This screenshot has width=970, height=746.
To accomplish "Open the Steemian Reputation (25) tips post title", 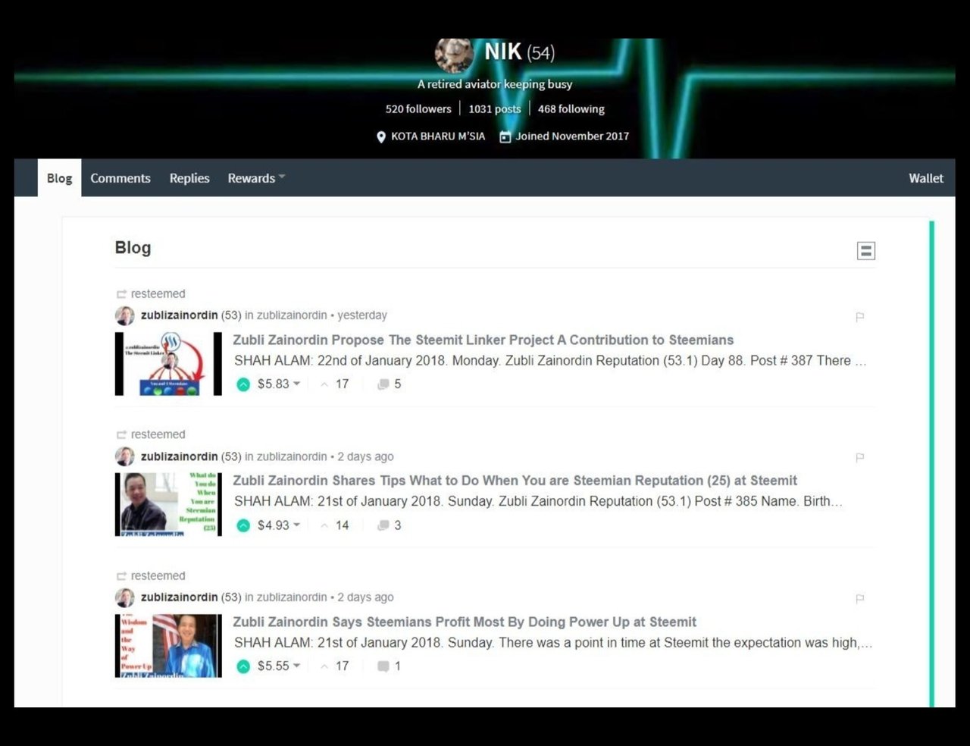I will [x=515, y=481].
